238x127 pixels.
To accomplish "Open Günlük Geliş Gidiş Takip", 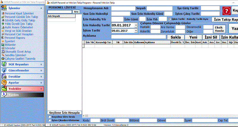I will (20, 20).
